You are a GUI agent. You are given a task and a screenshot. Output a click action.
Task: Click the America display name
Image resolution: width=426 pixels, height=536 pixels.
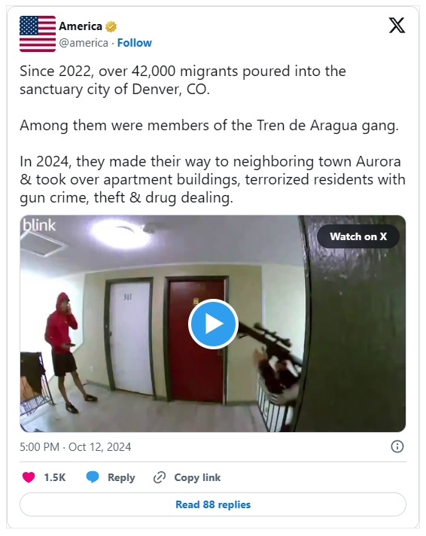pyautogui.click(x=81, y=26)
